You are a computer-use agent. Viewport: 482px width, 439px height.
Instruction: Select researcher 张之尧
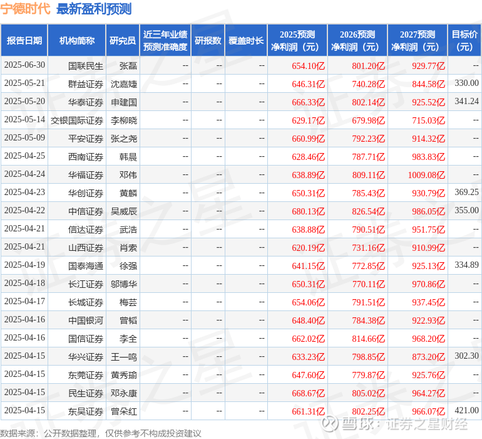click(123, 139)
